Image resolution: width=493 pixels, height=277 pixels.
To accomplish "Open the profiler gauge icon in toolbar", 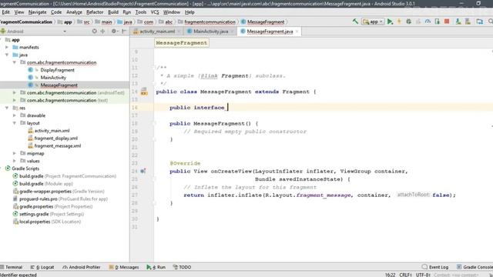I will coord(428,22).
